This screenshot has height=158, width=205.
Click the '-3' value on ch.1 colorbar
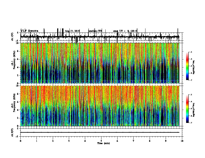191,52
